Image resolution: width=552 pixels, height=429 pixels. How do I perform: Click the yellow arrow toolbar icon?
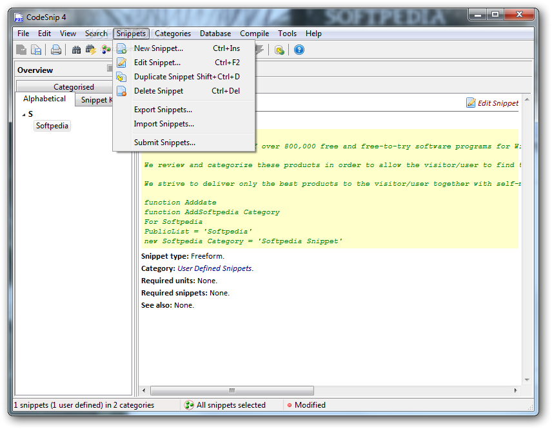click(x=279, y=50)
